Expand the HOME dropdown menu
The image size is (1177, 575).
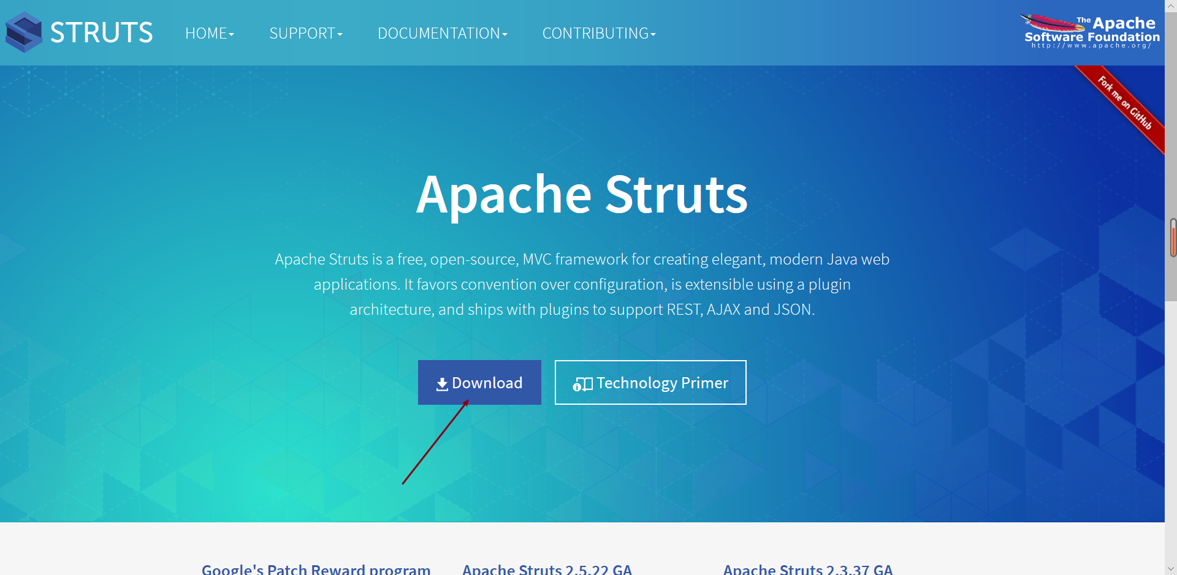click(210, 33)
